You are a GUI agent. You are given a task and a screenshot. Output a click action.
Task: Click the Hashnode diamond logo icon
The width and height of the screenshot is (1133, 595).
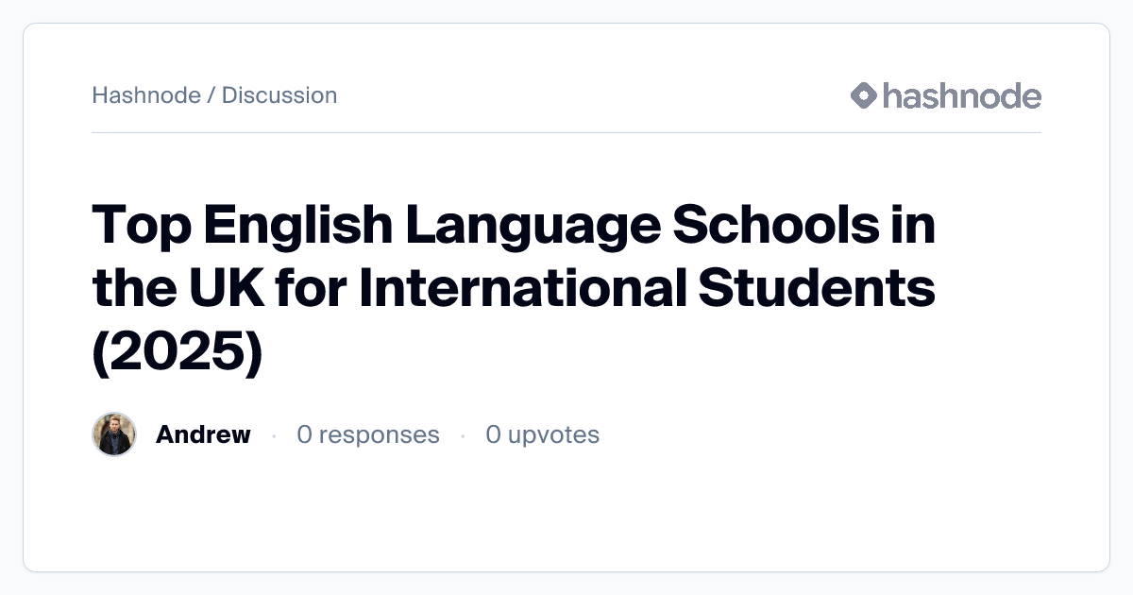click(864, 95)
